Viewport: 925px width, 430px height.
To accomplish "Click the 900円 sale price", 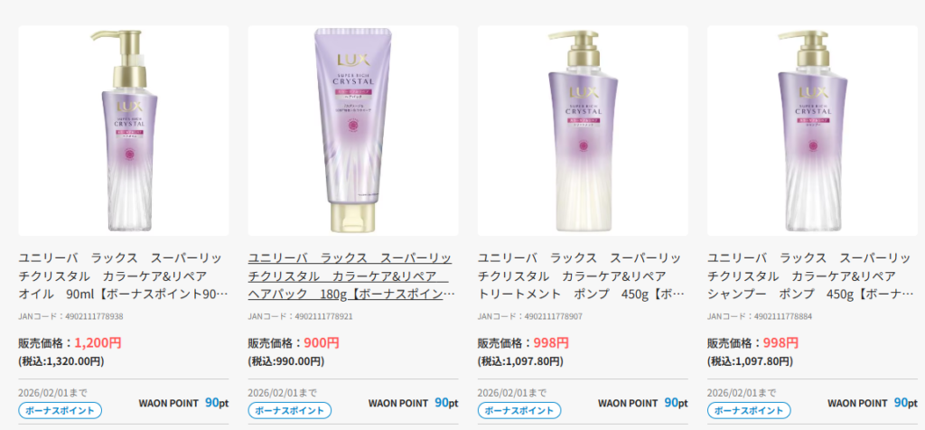I will (x=322, y=342).
